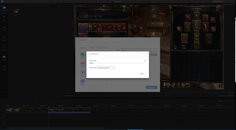Image resolution: width=236 pixels, height=130 pixels.
Task: Click the export progress bar
Action: click(x=118, y=63)
